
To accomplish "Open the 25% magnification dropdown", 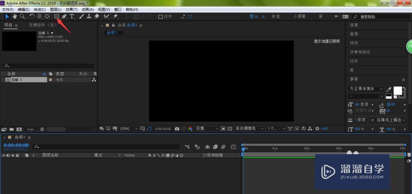I will click(129, 129).
